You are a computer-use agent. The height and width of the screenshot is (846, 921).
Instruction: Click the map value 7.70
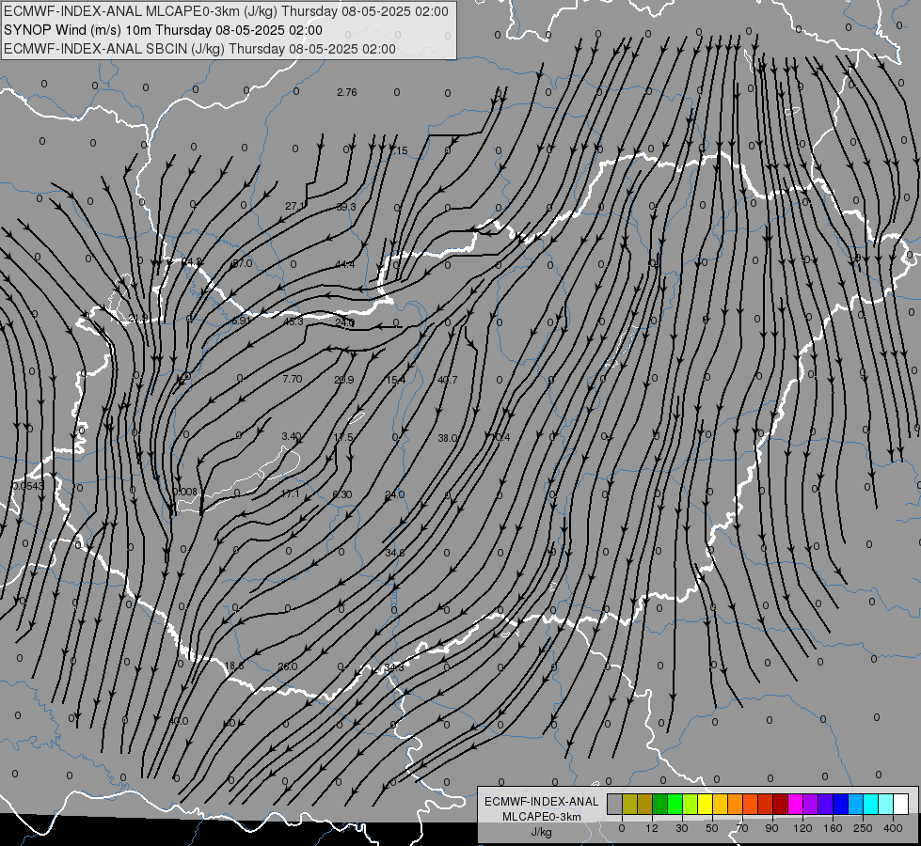292,379
